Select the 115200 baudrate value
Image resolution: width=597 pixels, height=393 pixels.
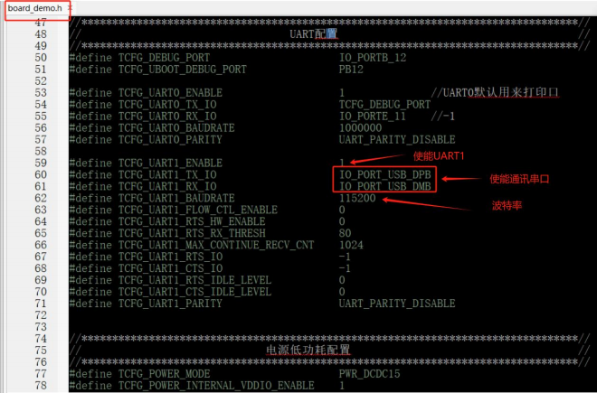pos(357,198)
